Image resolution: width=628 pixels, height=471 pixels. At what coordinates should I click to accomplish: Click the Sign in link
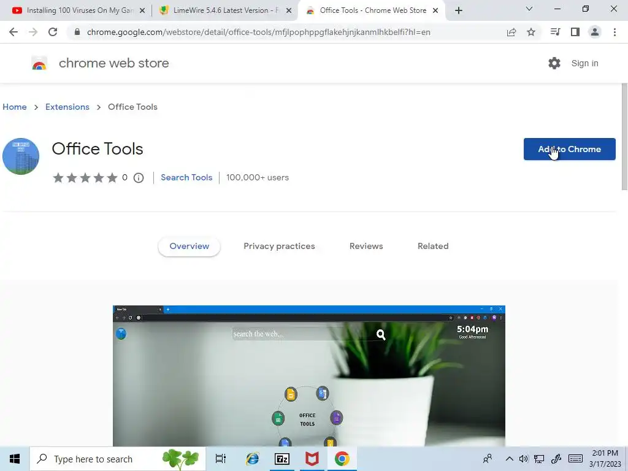click(x=584, y=63)
